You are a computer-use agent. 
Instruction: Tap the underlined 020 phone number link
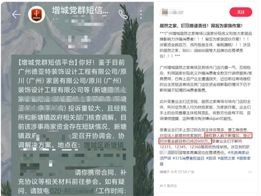click(x=72, y=191)
